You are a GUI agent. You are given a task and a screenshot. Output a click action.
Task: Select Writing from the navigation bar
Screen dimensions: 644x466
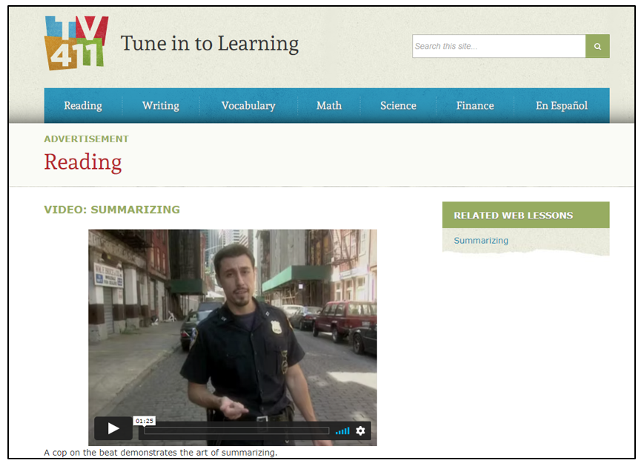pos(161,105)
